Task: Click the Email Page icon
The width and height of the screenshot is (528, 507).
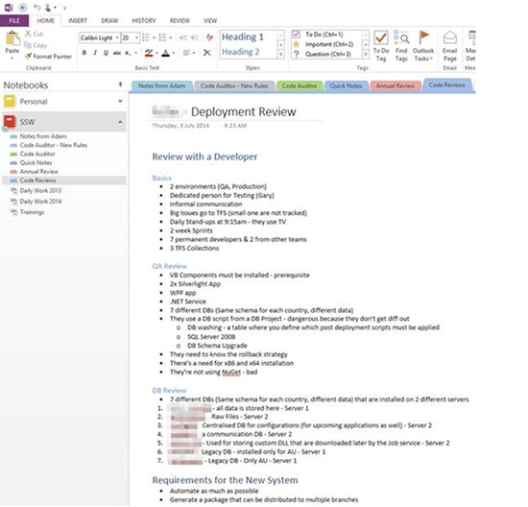Action: coord(450,46)
